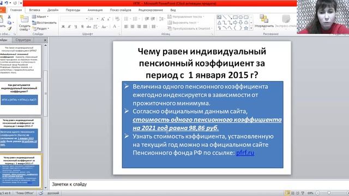Toggle underline (Ч) formatting

click(76, 27)
